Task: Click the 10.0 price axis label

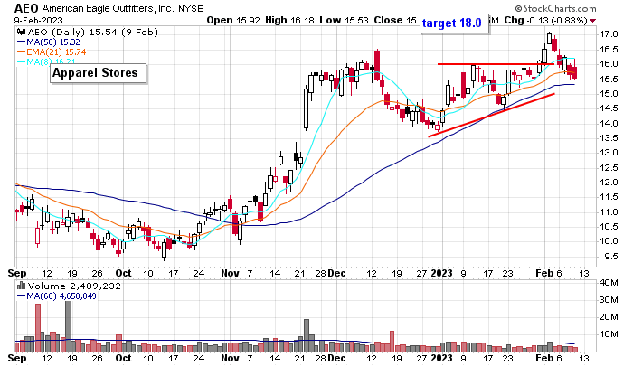Action: pyautogui.click(x=609, y=241)
